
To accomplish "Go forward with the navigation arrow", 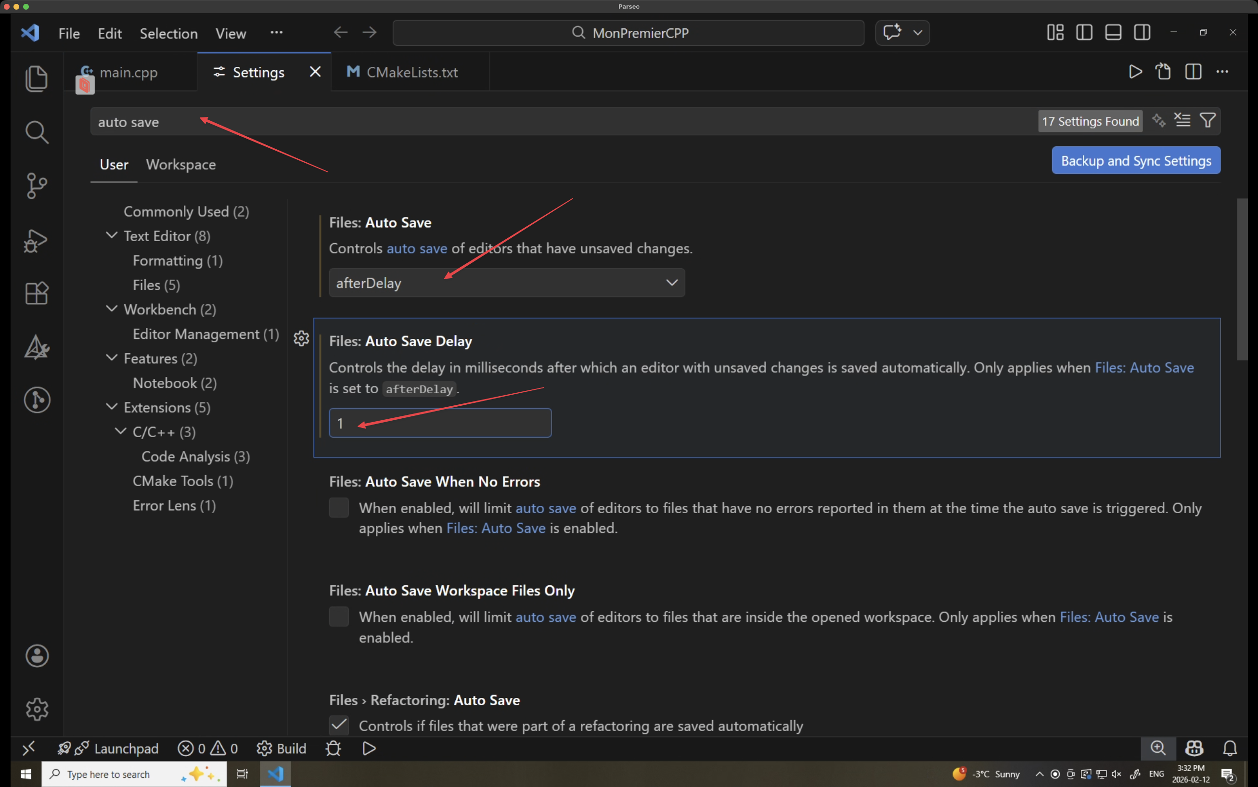I will [x=370, y=32].
